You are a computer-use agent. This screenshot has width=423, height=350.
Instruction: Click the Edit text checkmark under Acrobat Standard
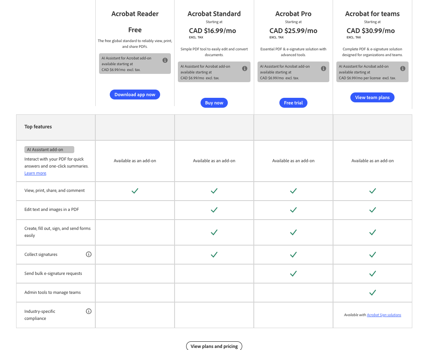click(x=214, y=210)
